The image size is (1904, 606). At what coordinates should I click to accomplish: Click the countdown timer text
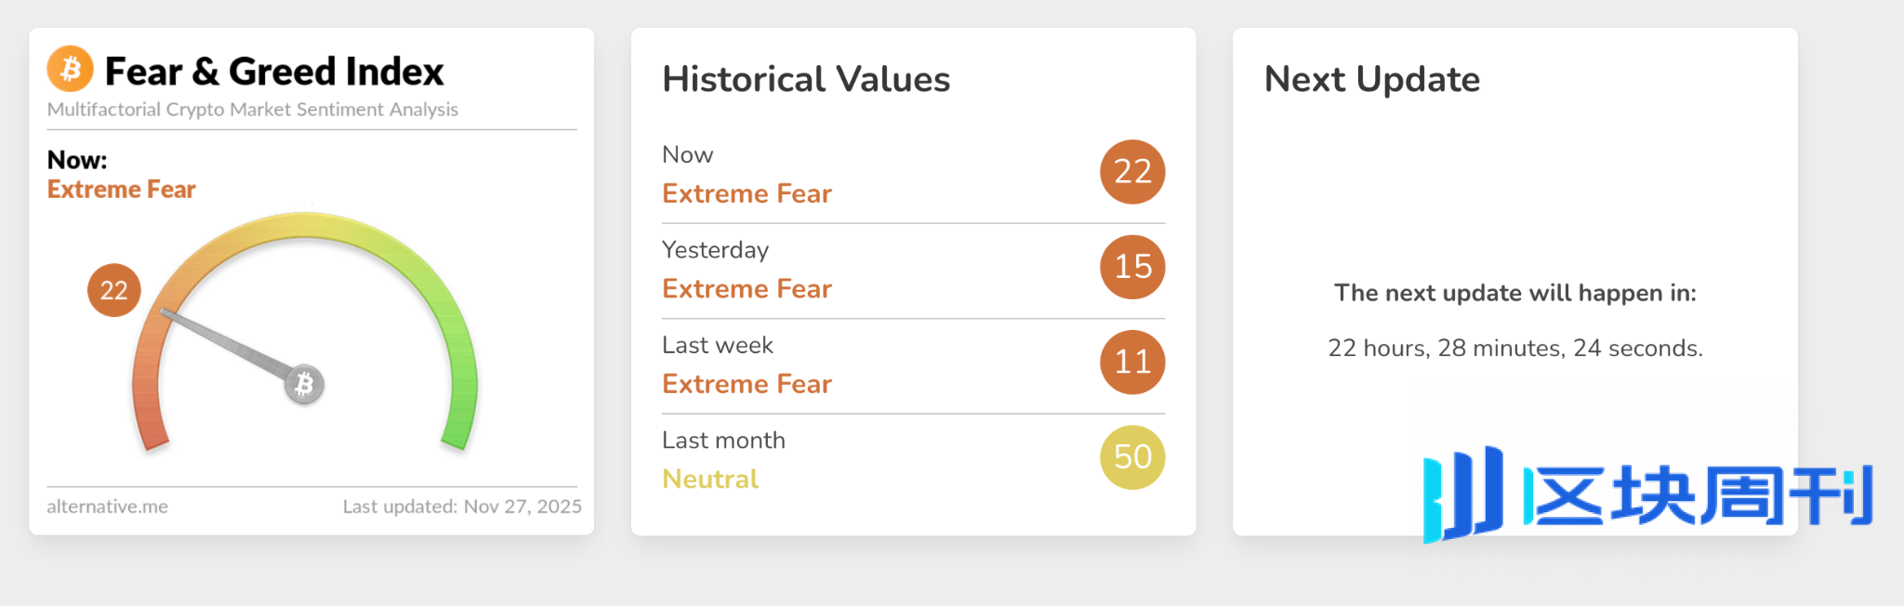(x=1514, y=349)
